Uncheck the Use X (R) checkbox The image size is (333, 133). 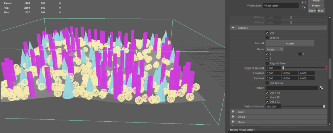(267, 93)
